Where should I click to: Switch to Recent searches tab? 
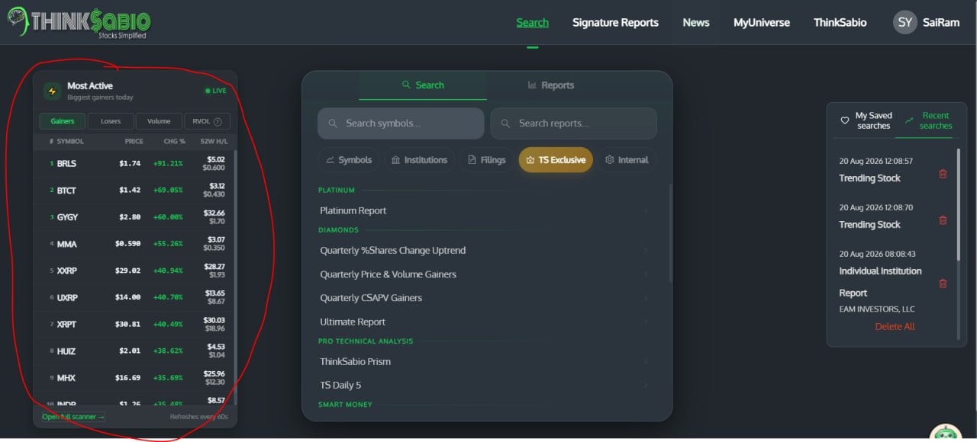(x=927, y=120)
